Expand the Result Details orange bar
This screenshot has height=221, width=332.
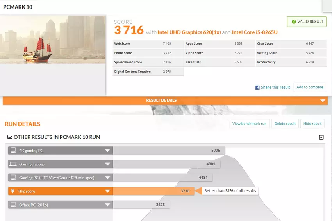[323, 101]
